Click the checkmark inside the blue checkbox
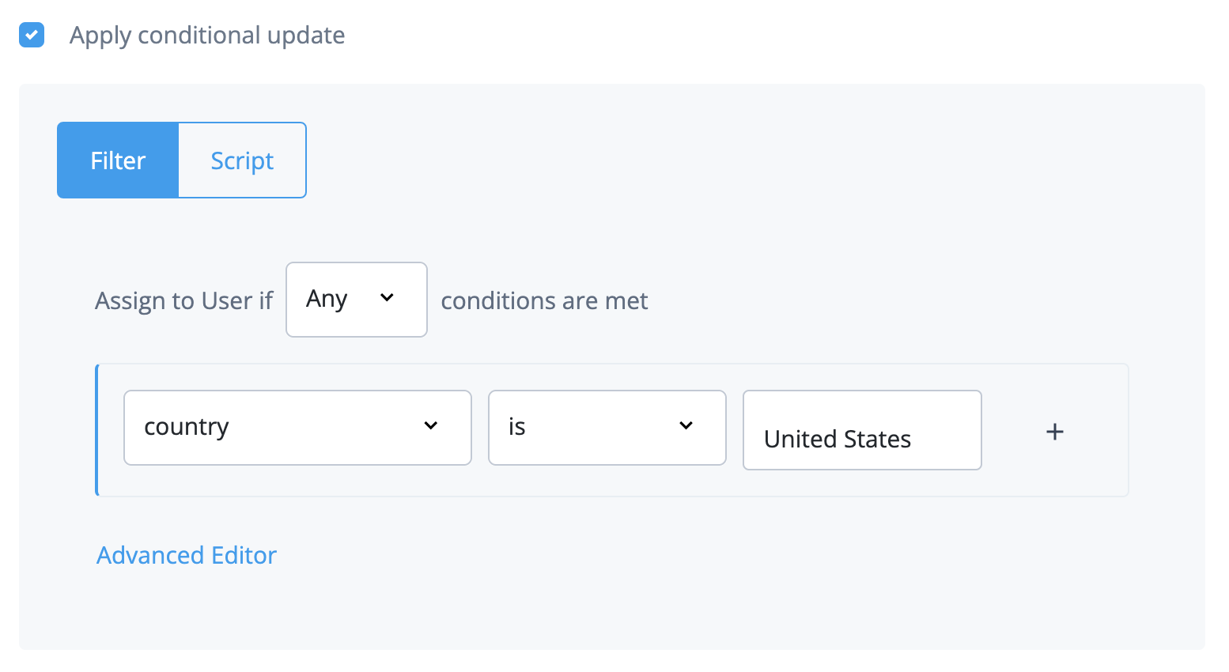The height and width of the screenshot is (672, 1229). point(31,35)
